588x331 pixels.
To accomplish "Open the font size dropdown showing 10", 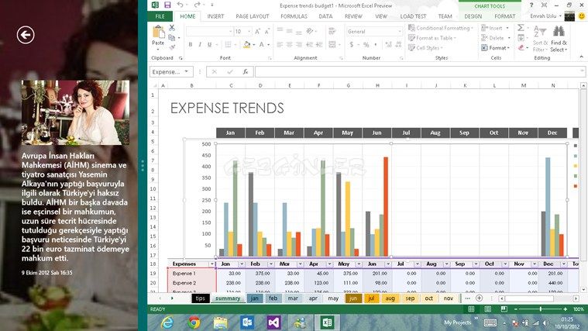I will coord(249,32).
